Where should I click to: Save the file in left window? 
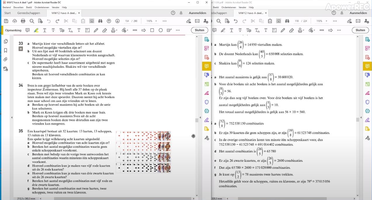click(x=6, y=21)
